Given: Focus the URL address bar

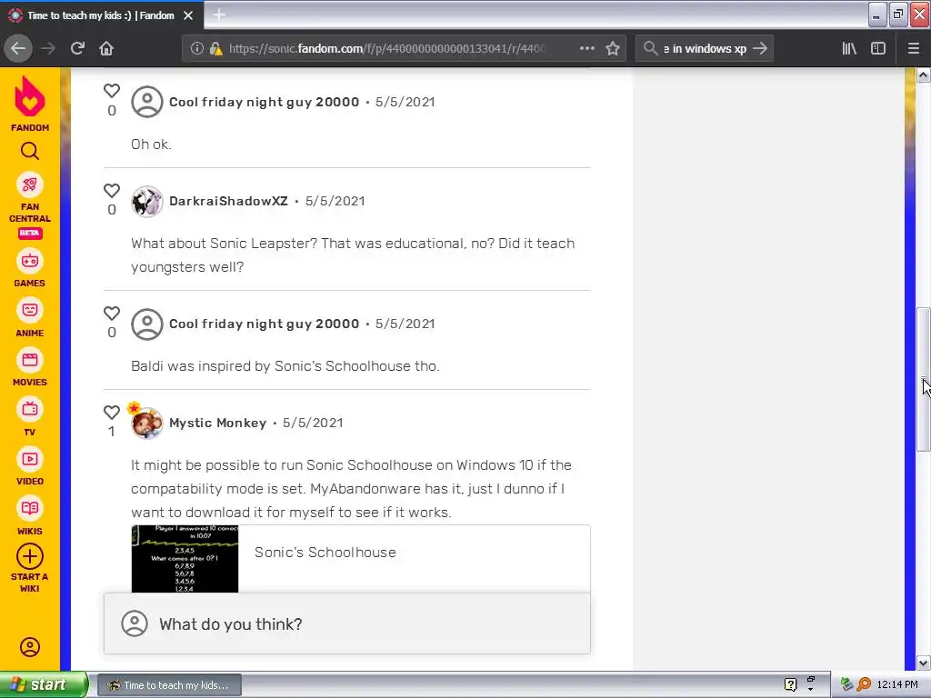Looking at the screenshot, I should click(385, 49).
